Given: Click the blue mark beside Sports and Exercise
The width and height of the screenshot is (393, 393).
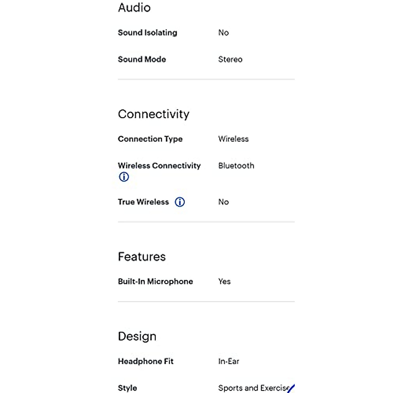Looking at the screenshot, I should pos(291,388).
